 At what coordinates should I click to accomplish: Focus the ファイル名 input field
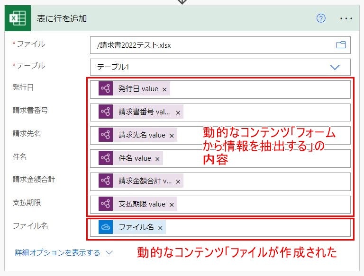coord(220,228)
